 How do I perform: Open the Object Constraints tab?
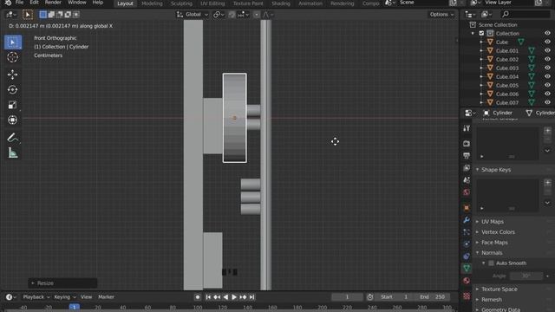point(467,257)
